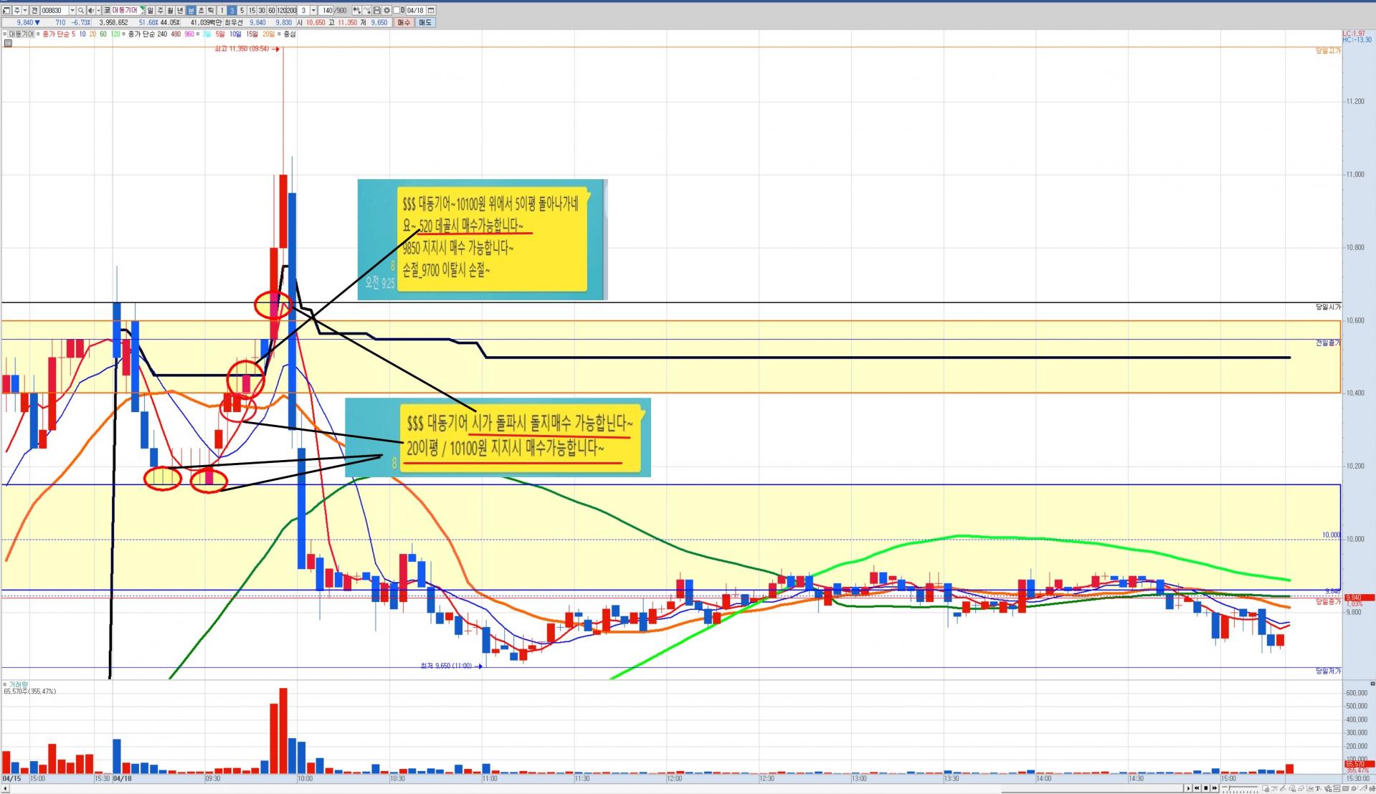Image resolution: width=1376 pixels, height=794 pixels.
Task: Toggle the 거래량 volume panel marker
Action: click(5, 684)
